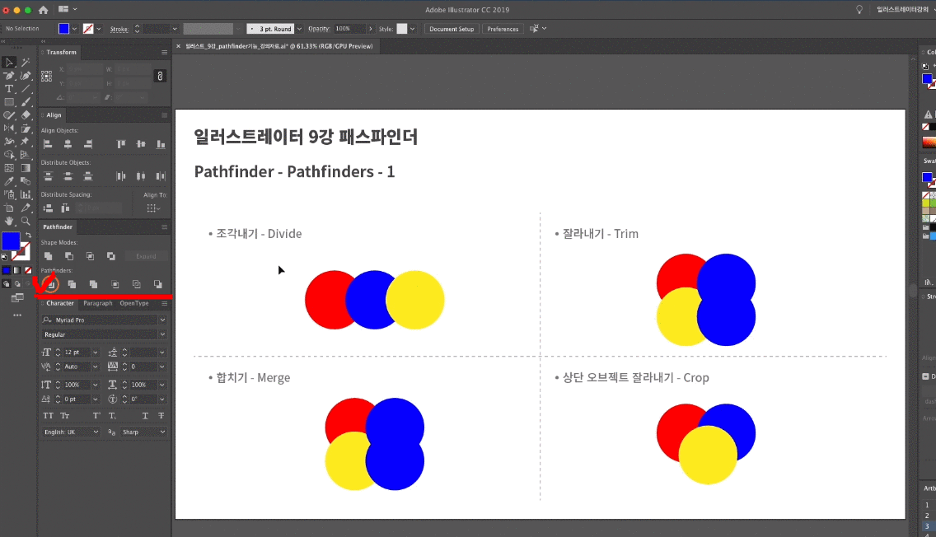
Task: Click Minus Back pathfinder icon
Action: (157, 285)
